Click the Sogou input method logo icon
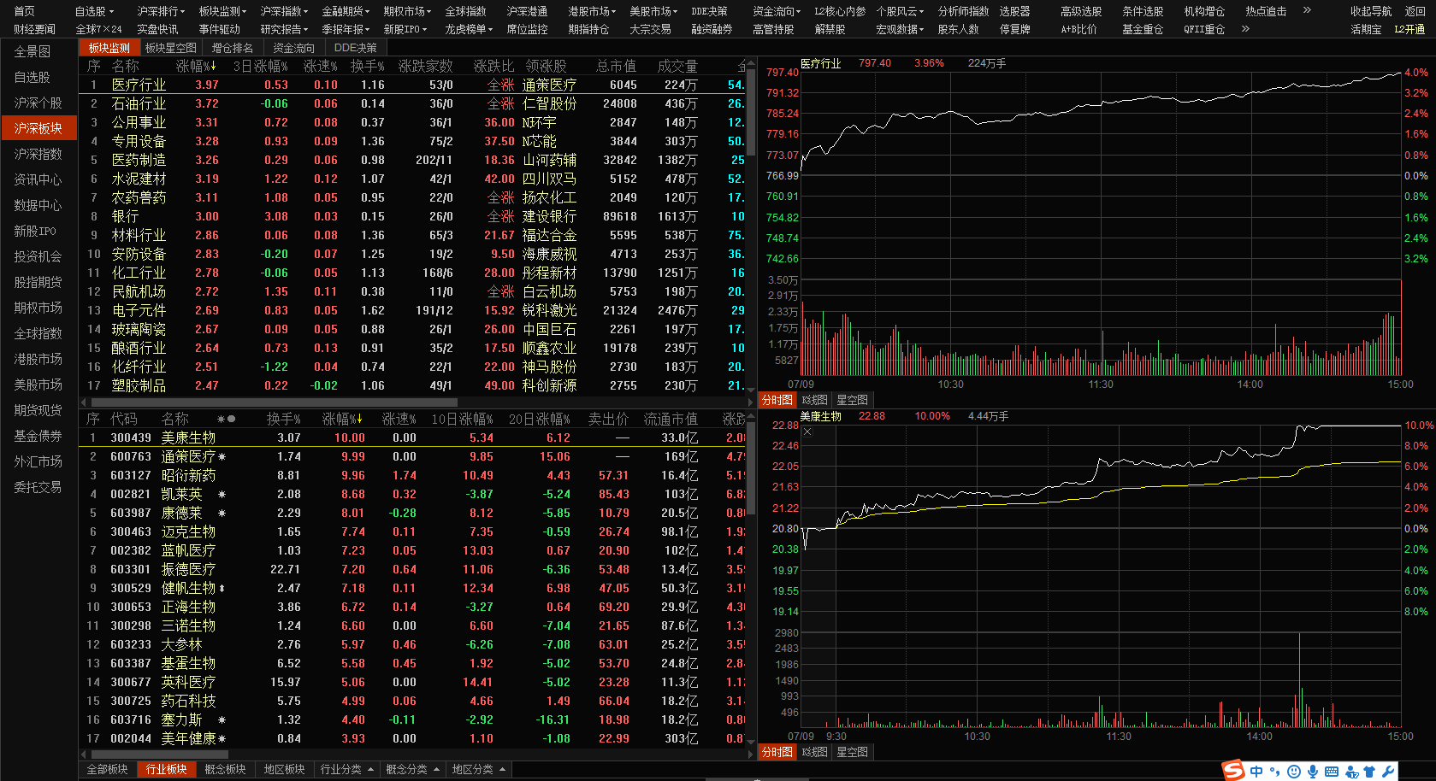 pos(1233,770)
